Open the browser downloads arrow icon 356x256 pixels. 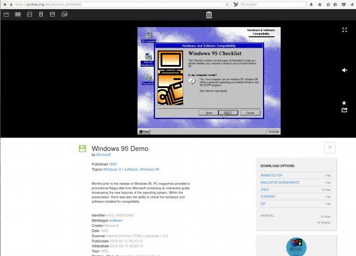(x=311, y=5)
